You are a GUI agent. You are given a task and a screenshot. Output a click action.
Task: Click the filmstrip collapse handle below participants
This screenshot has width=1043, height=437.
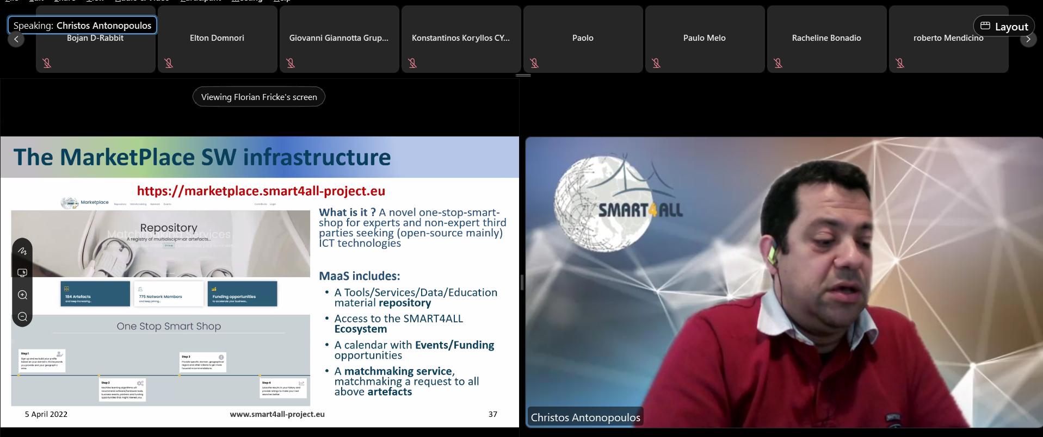[522, 75]
